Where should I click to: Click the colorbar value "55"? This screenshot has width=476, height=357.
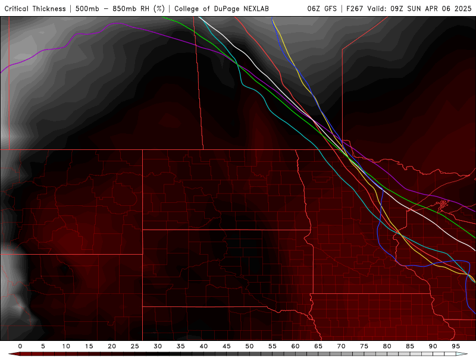tap(273, 346)
